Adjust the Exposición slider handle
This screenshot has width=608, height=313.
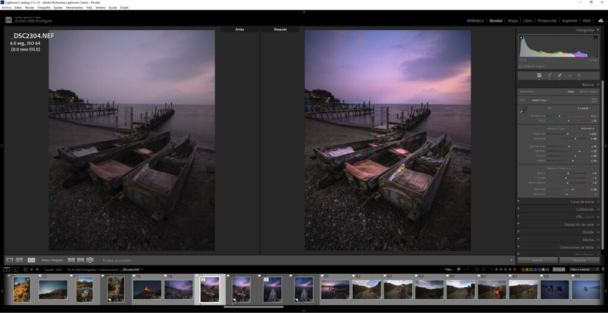568,134
